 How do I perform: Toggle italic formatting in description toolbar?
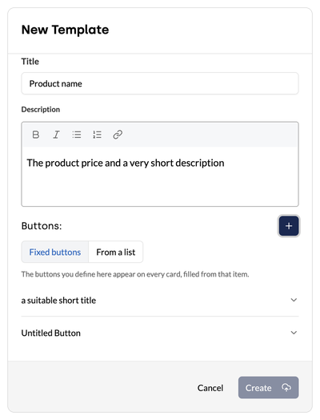56,135
